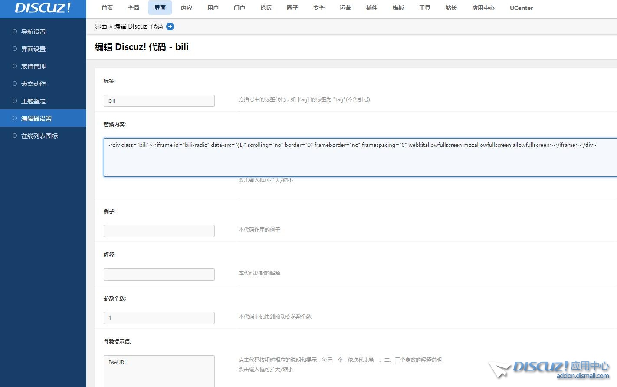Switch to the 全局 tab
The height and width of the screenshot is (387, 617).
(133, 8)
